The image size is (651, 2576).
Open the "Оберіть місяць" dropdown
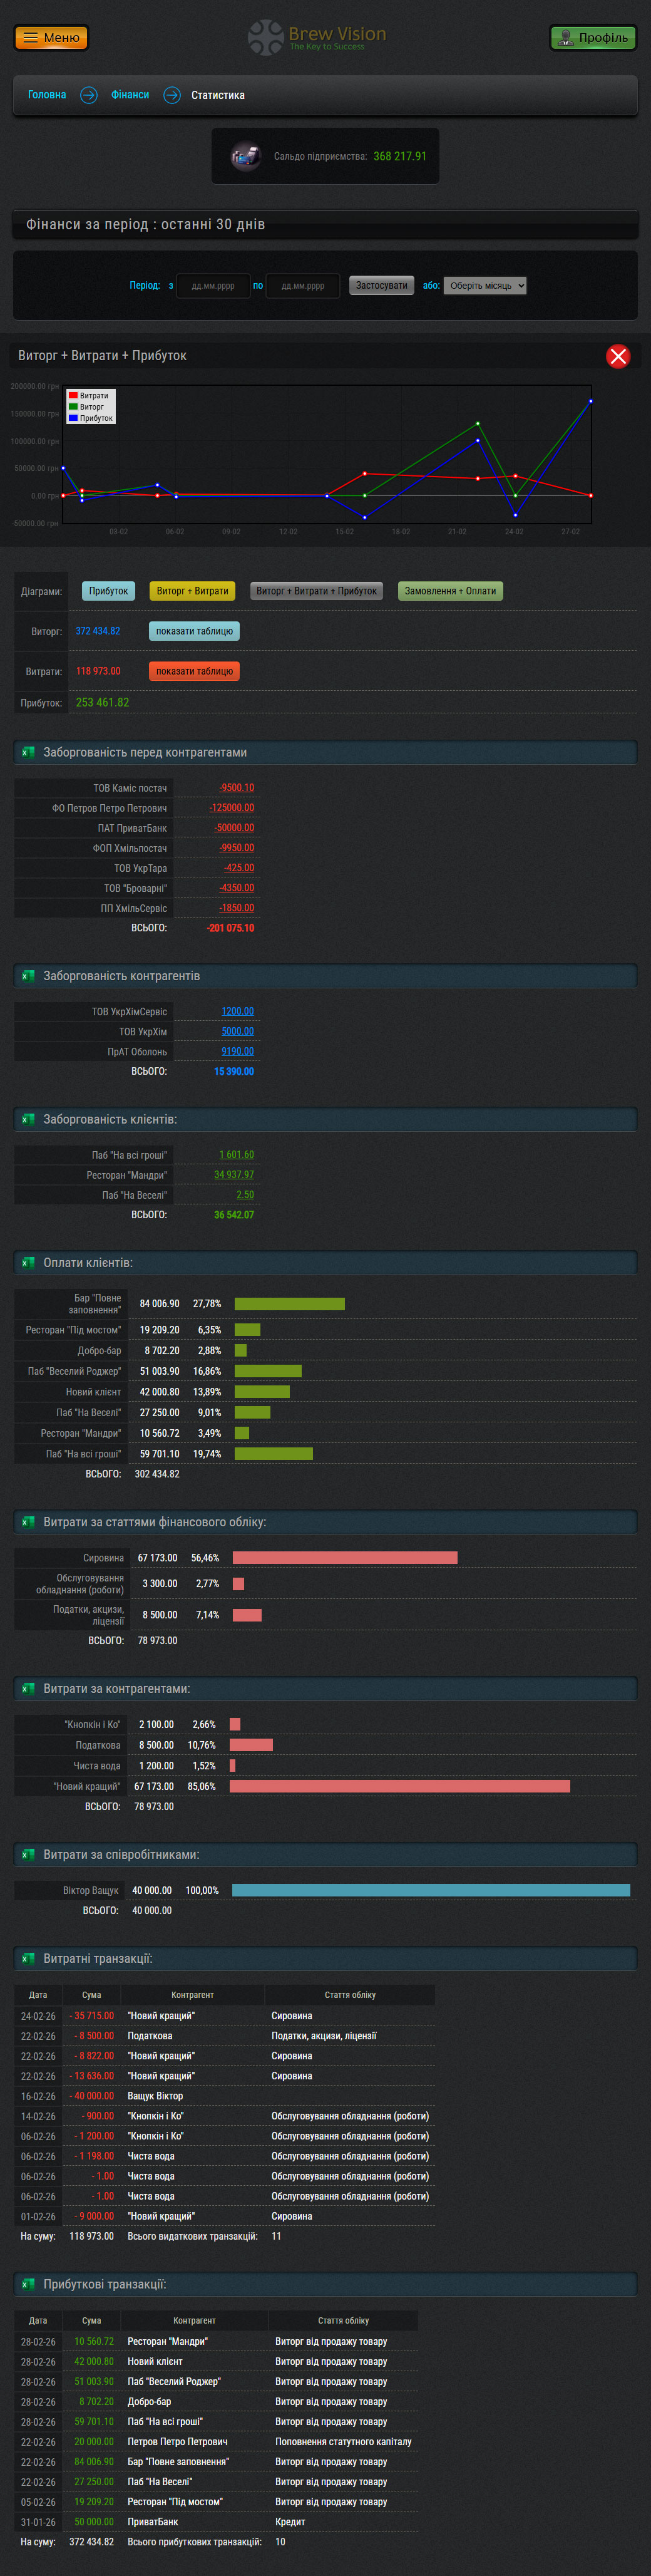coord(485,286)
